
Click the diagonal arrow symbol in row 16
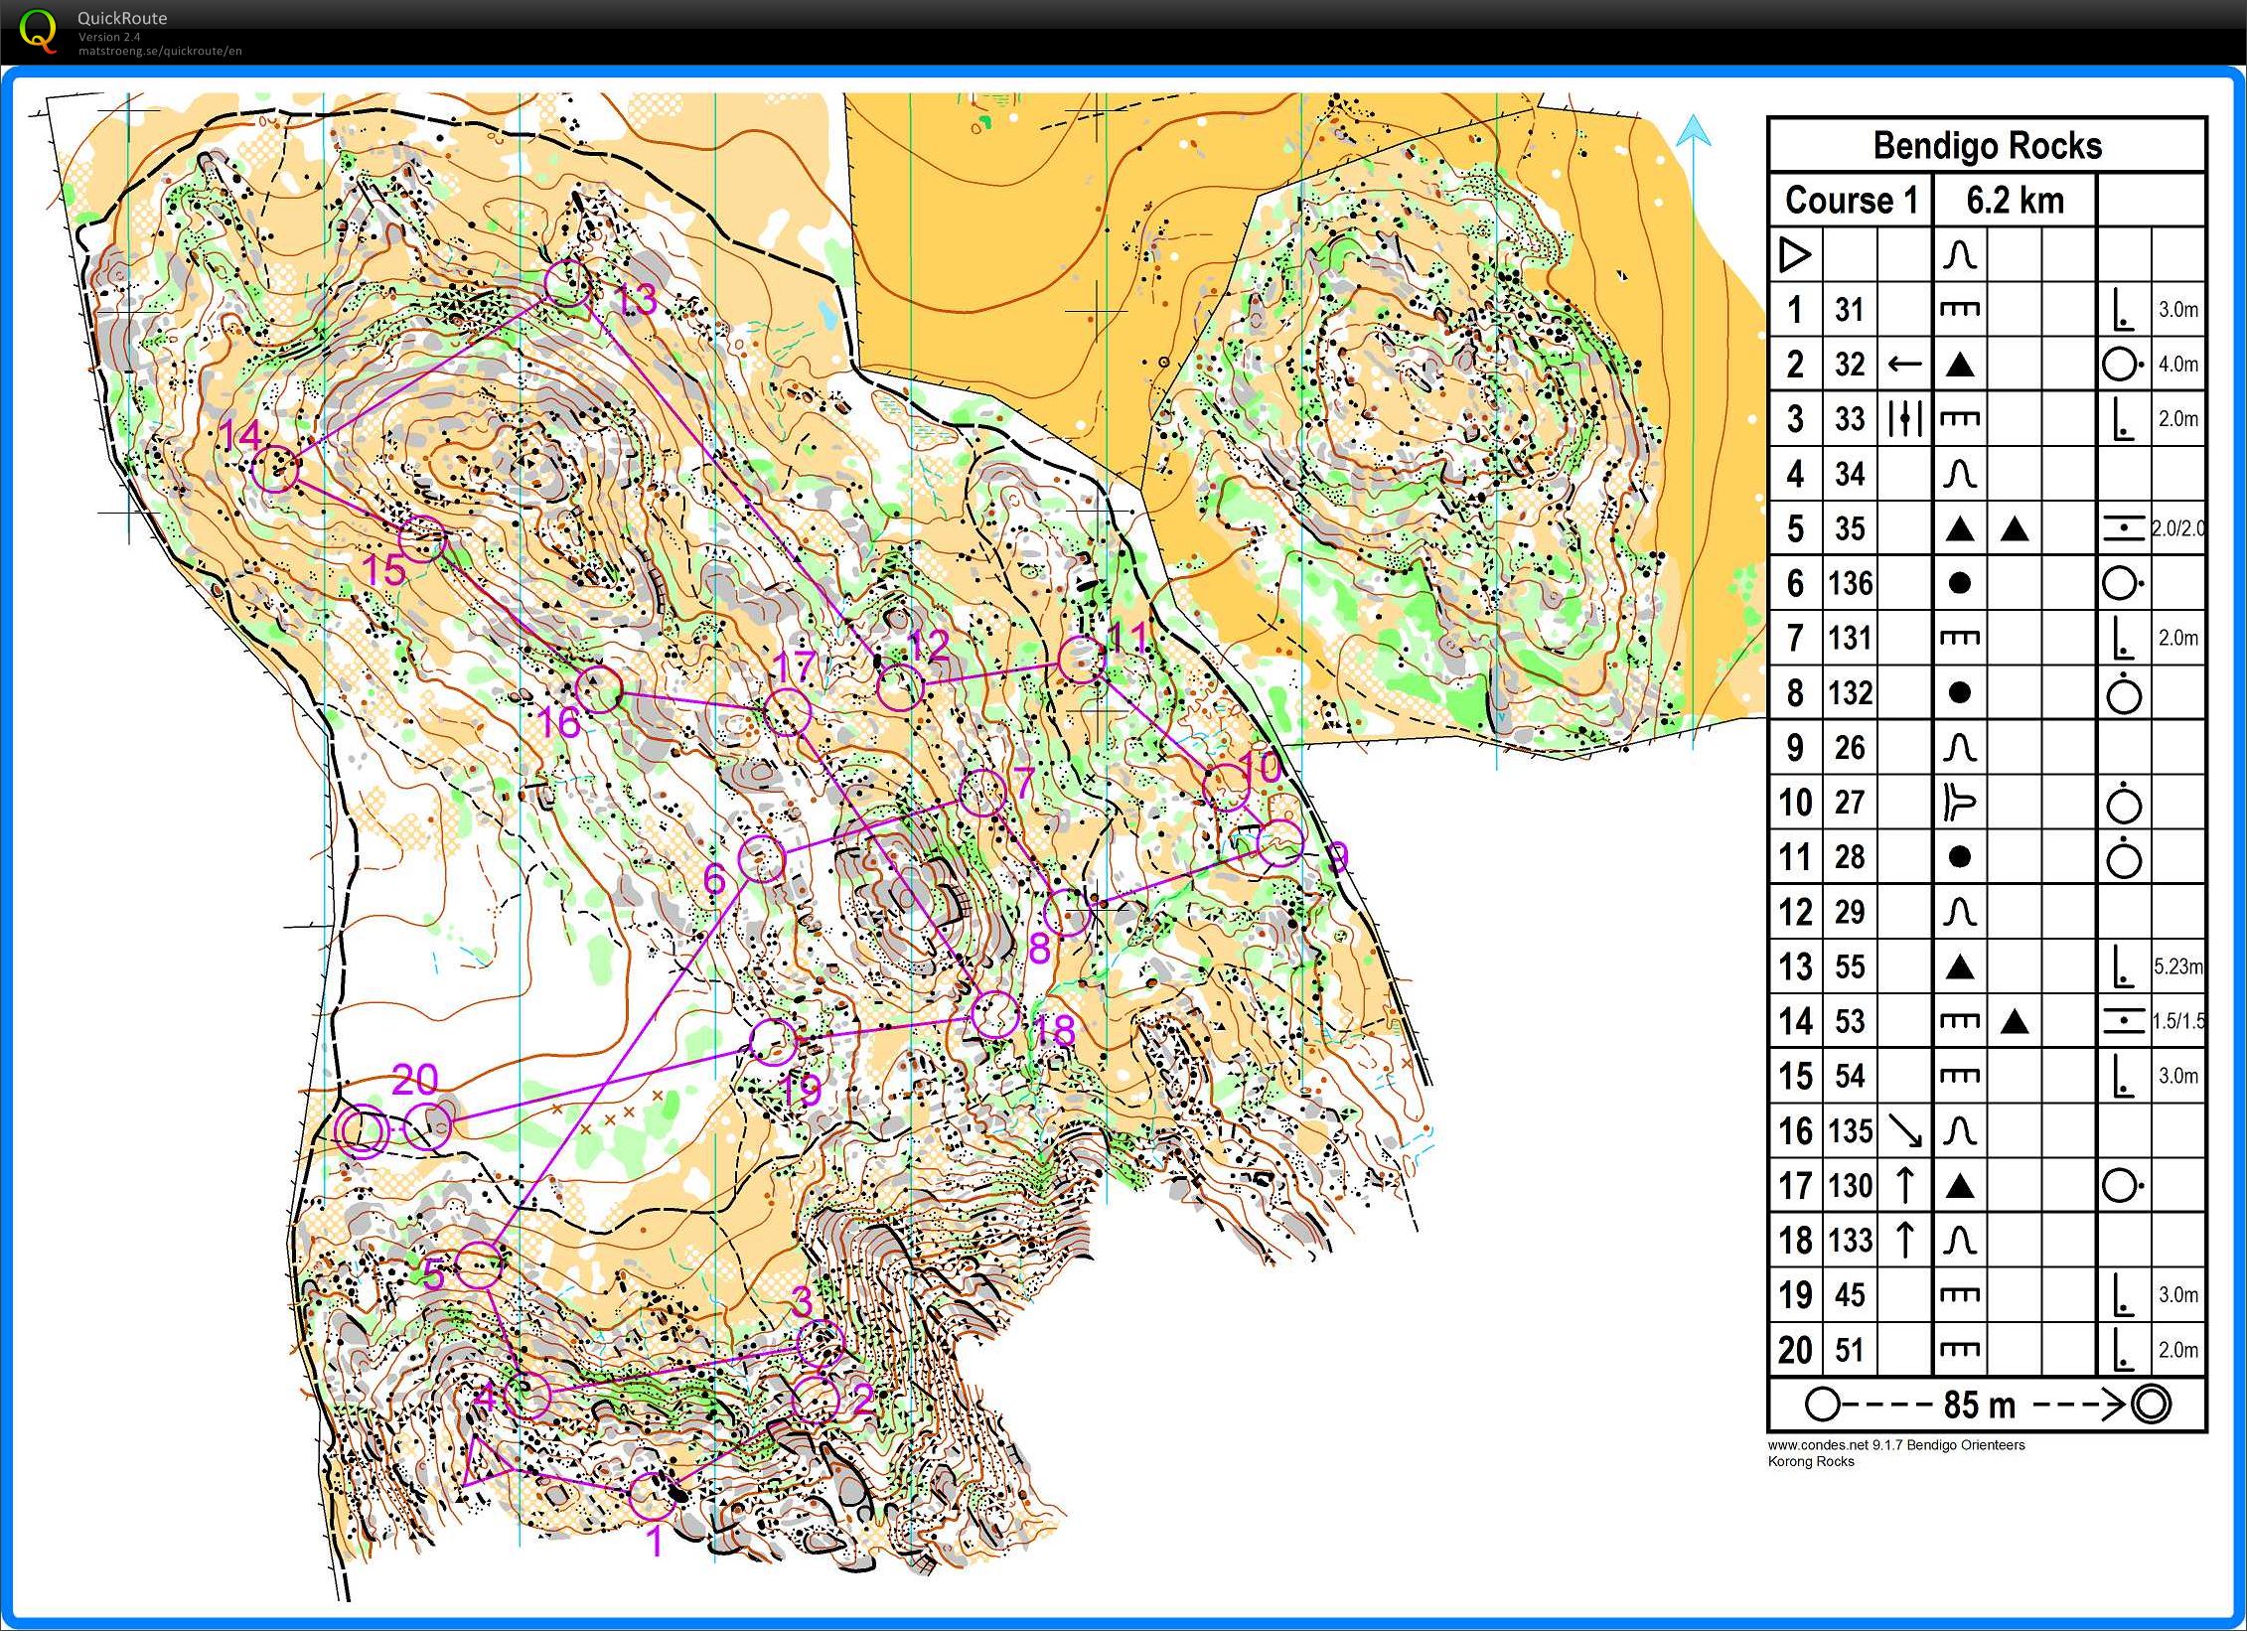point(1904,1130)
